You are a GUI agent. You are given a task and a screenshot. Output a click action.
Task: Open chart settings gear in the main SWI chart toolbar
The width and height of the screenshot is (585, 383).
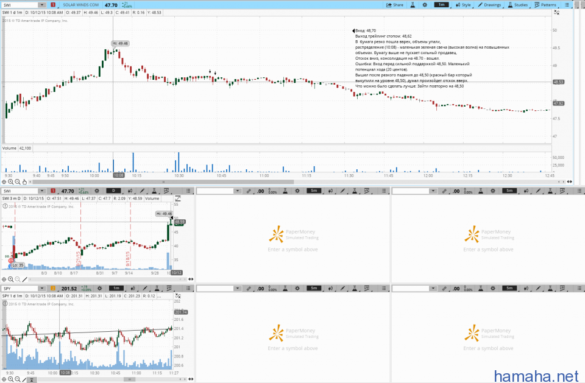(425, 5)
